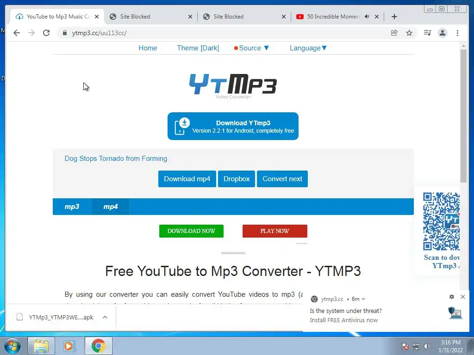Expand the apk download options chevron
Image resolution: width=474 pixels, height=355 pixels.
click(105, 317)
